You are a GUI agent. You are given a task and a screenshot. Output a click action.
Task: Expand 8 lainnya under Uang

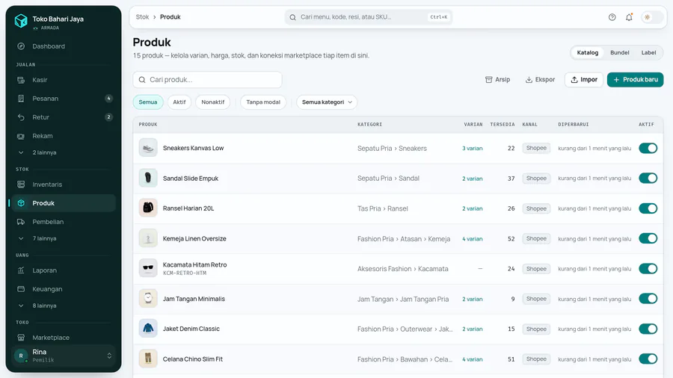(64, 306)
